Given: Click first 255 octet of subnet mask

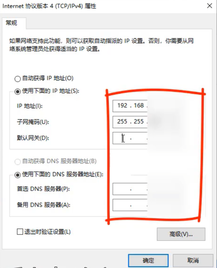Looking at the screenshot, I should (x=122, y=122).
